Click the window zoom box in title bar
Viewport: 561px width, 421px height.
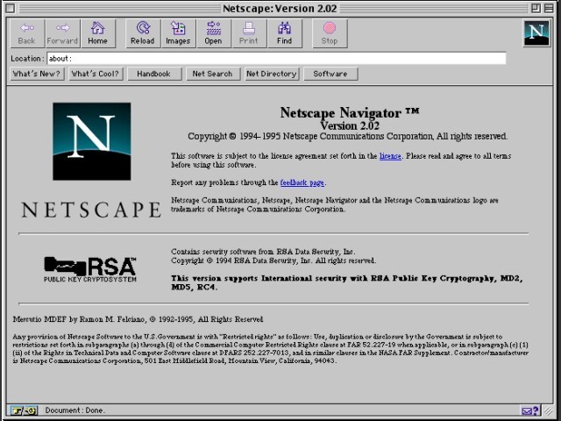[x=536, y=8]
